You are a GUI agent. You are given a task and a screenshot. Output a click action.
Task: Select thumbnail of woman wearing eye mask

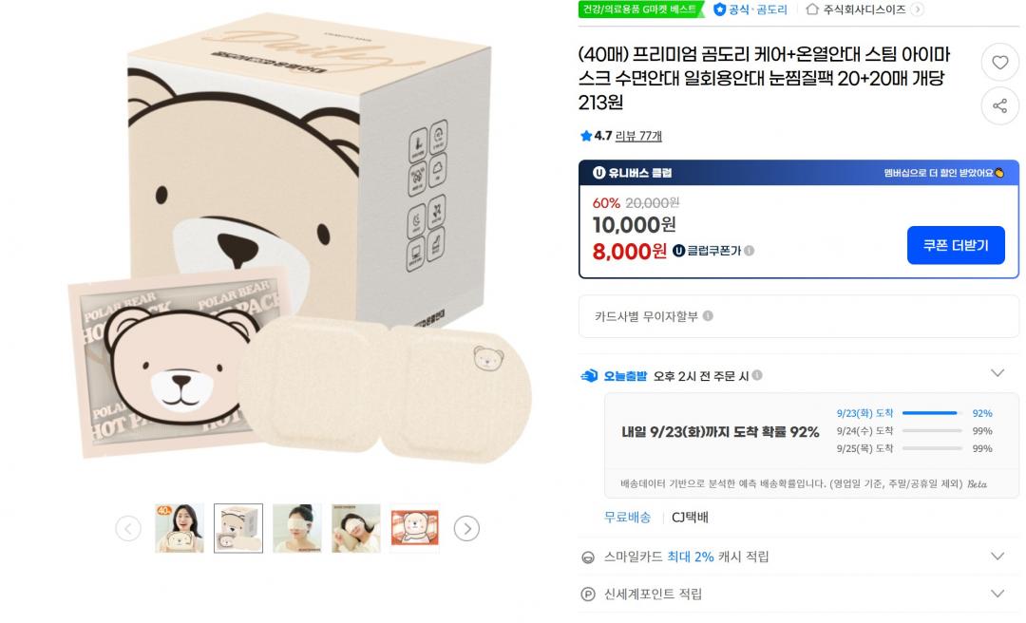pyautogui.click(x=296, y=528)
